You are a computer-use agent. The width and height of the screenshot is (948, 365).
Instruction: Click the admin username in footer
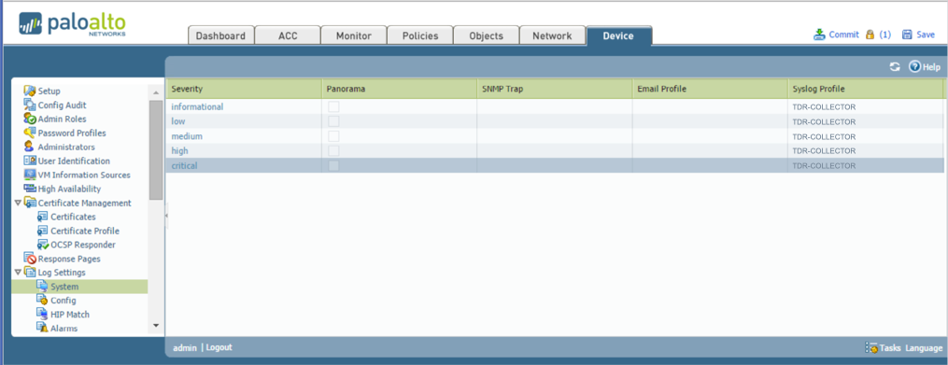tap(184, 347)
